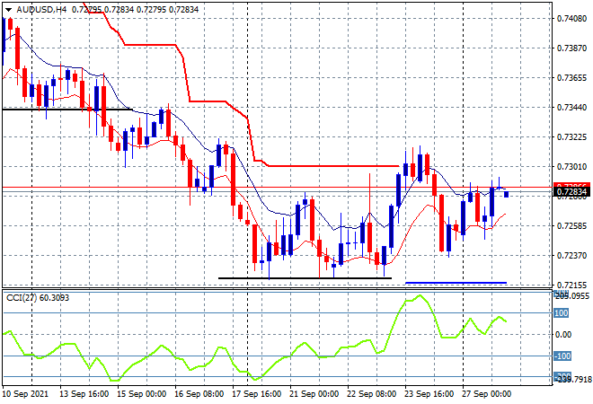Screen dimensions: 593x404
Task: Click the 13 Sep 16:00 time label
Action: [84, 394]
